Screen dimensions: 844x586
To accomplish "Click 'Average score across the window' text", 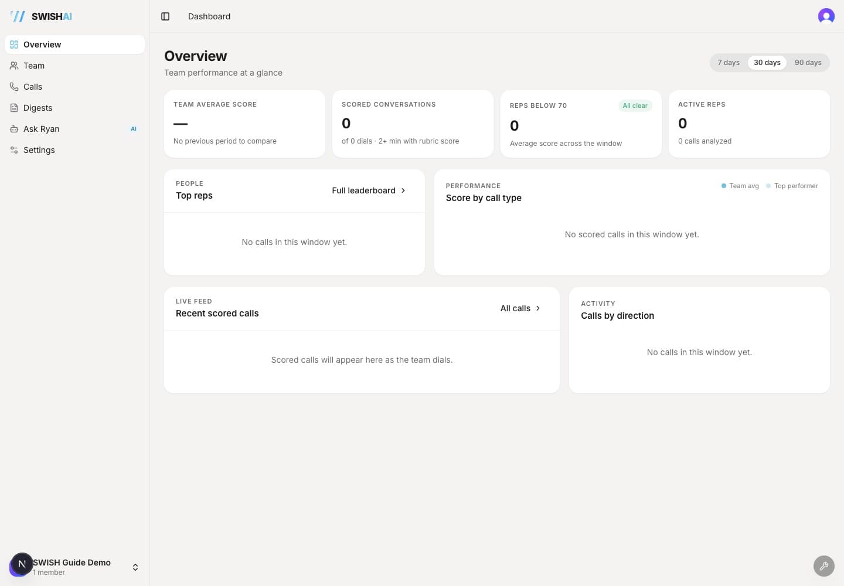I will point(566,144).
